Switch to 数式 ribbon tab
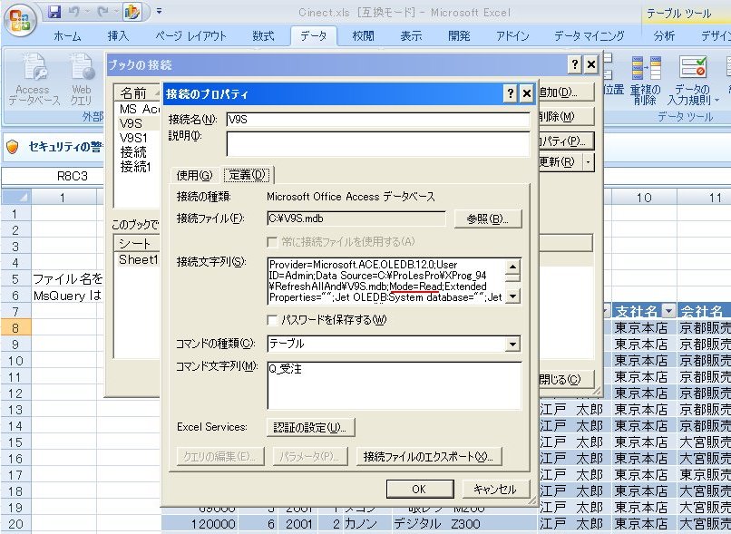 (x=263, y=36)
